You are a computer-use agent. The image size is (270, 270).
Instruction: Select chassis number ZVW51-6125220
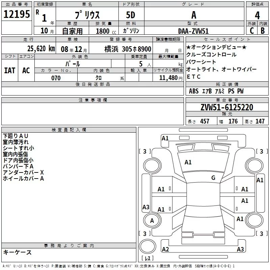(227, 107)
